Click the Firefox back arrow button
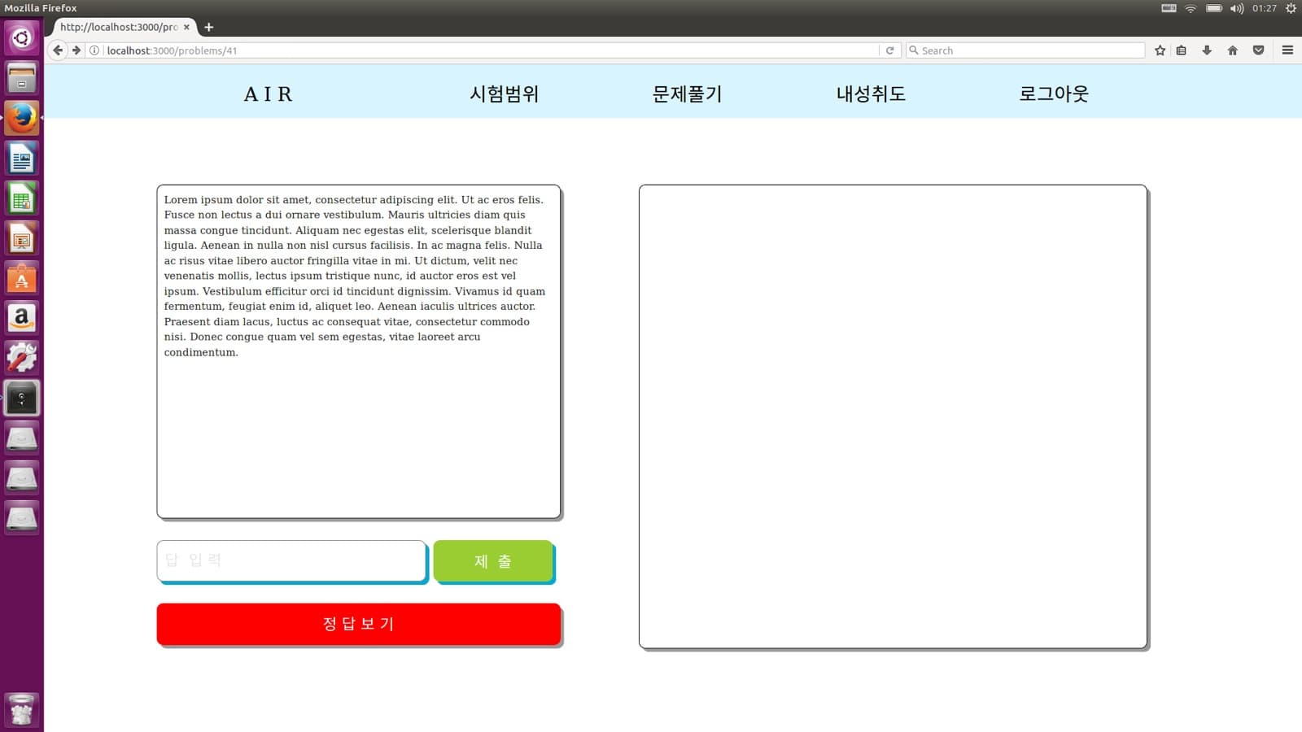 (x=58, y=50)
